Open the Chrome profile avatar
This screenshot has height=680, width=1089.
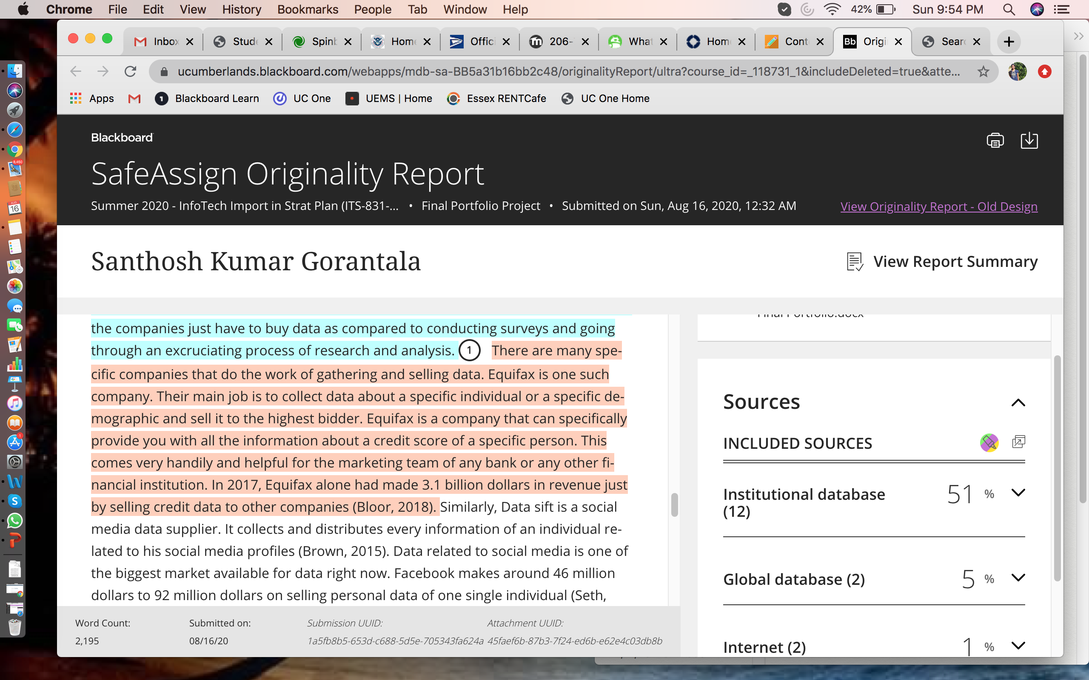click(x=1017, y=71)
